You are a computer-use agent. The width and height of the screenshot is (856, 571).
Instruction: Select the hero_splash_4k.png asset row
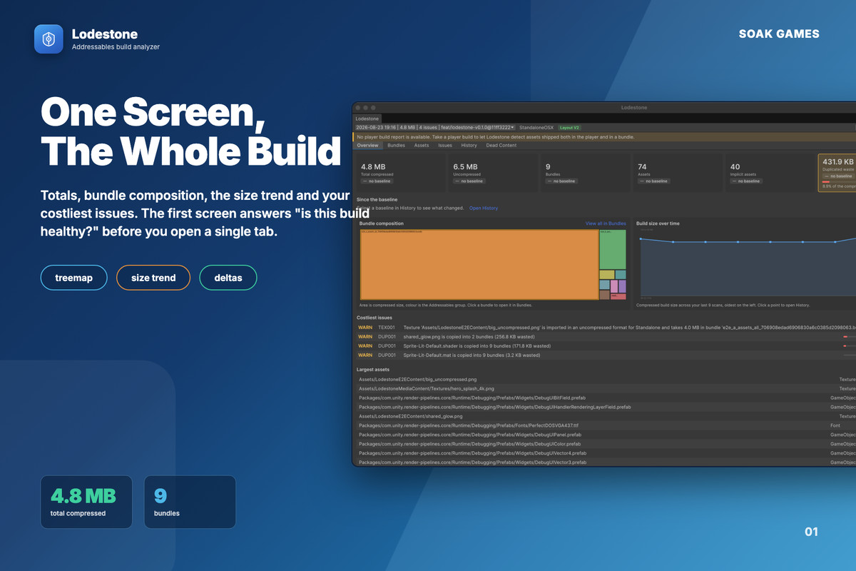605,388
